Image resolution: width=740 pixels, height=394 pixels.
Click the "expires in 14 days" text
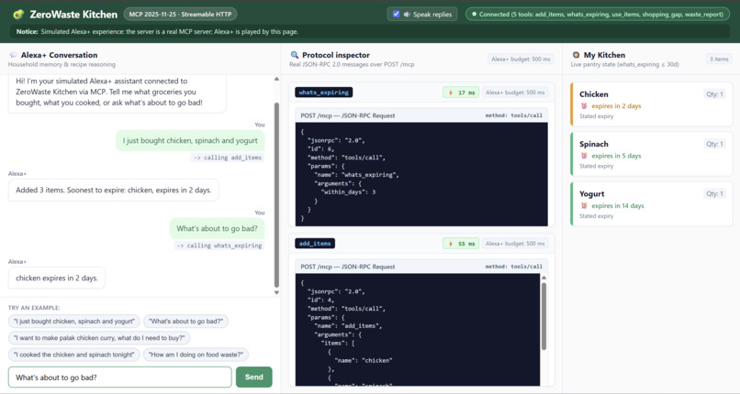[x=617, y=206]
